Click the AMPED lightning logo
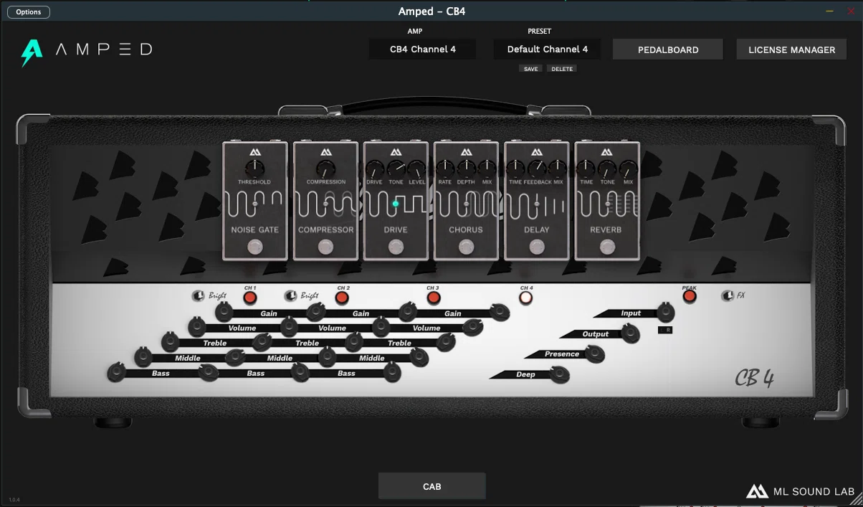 click(32, 52)
